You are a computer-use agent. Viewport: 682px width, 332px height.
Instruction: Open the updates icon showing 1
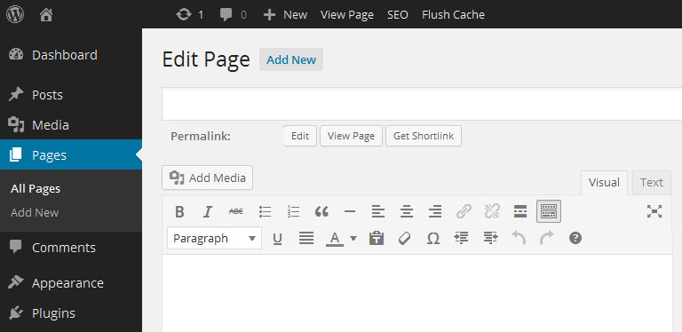190,15
